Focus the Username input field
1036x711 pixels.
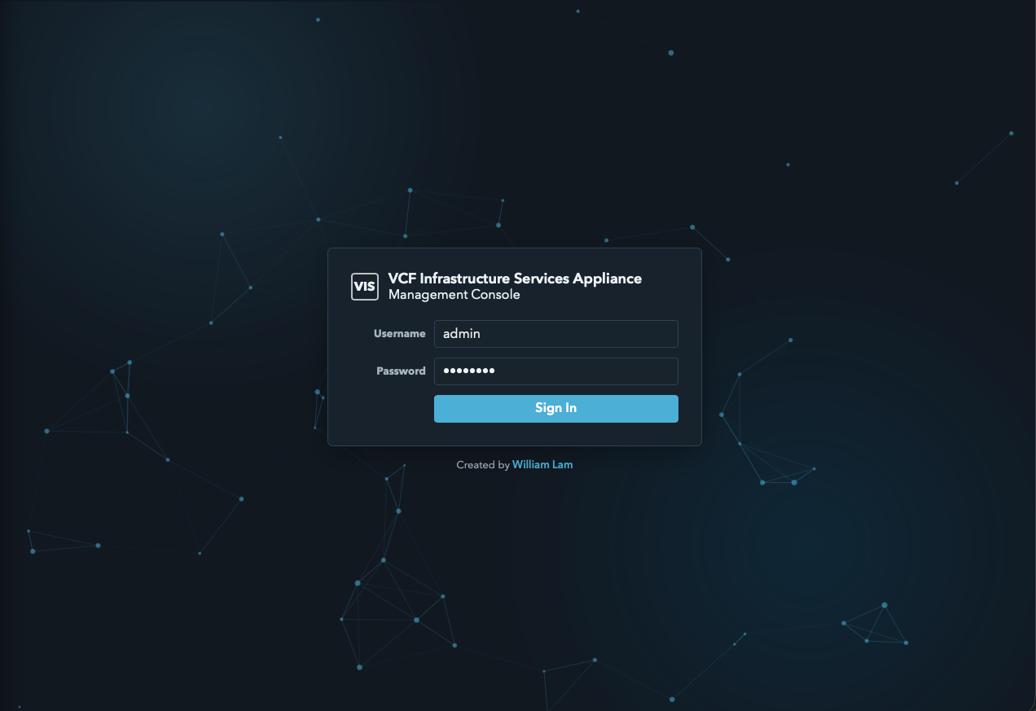click(556, 334)
